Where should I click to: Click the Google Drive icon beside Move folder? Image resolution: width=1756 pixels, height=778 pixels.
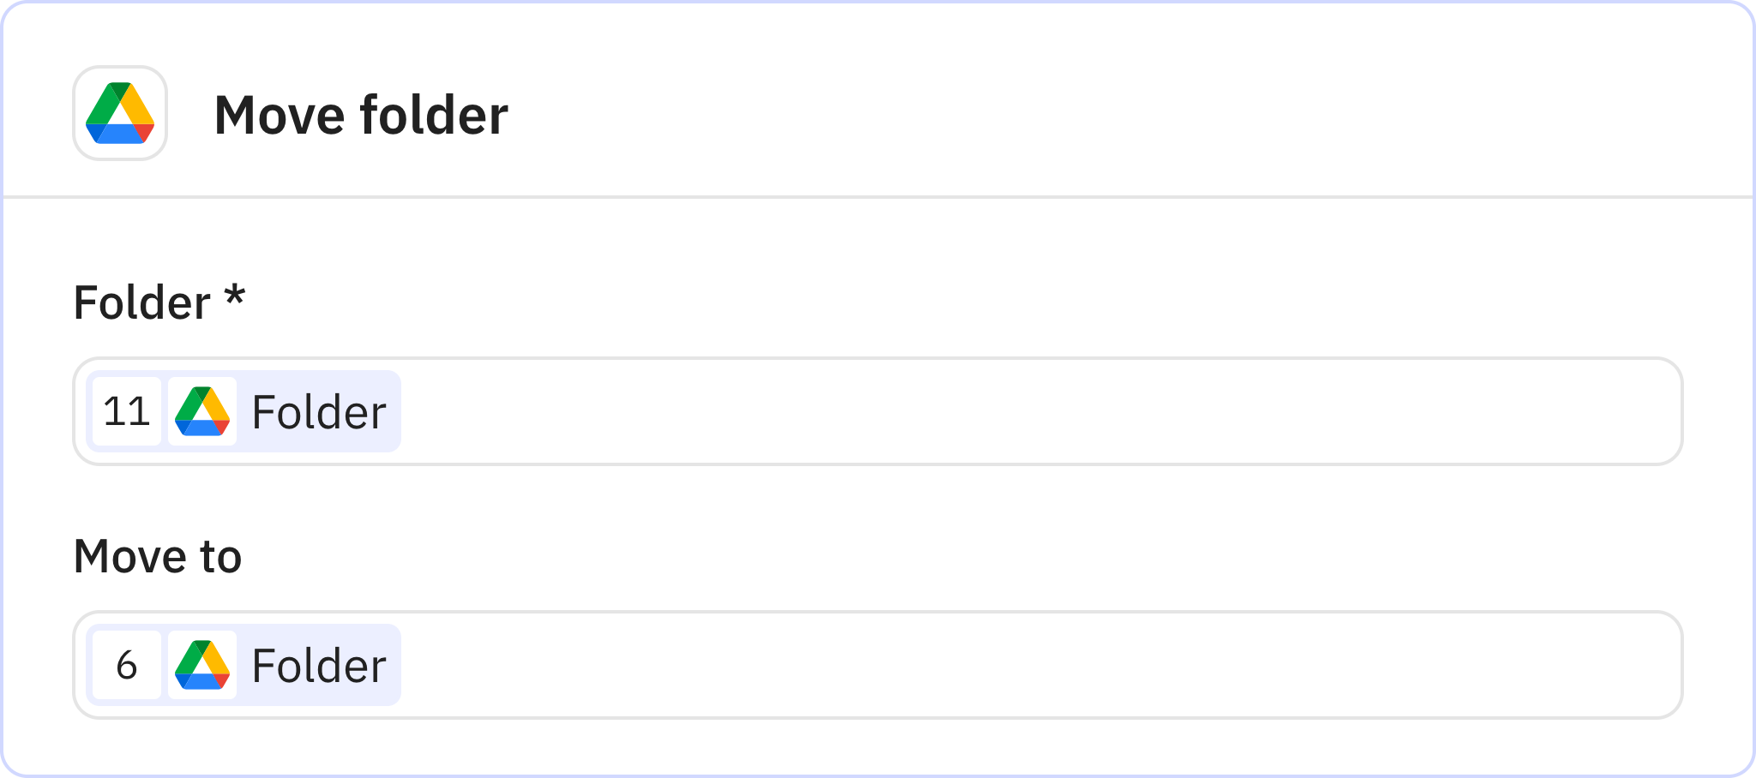pos(120,113)
